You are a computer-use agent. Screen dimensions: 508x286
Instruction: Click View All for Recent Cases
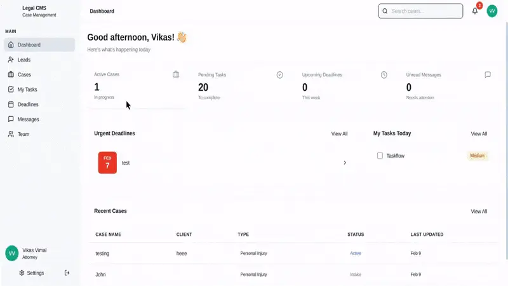[479, 211]
